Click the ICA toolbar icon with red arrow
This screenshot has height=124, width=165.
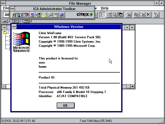[26, 15]
